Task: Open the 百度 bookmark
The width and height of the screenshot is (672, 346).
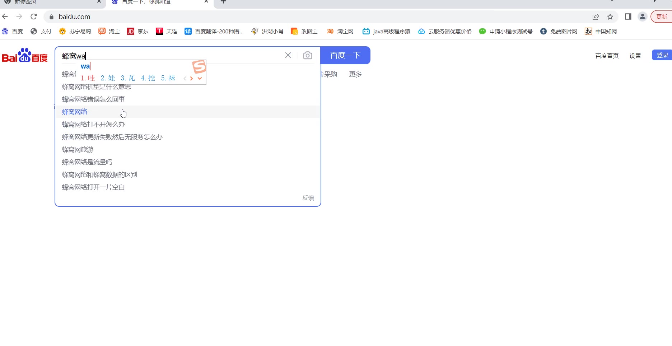Action: click(13, 32)
